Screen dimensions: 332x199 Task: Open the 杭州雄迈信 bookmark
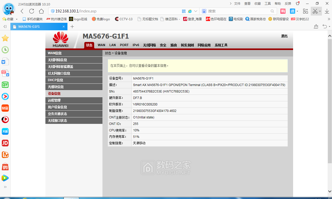[x=56, y=19]
